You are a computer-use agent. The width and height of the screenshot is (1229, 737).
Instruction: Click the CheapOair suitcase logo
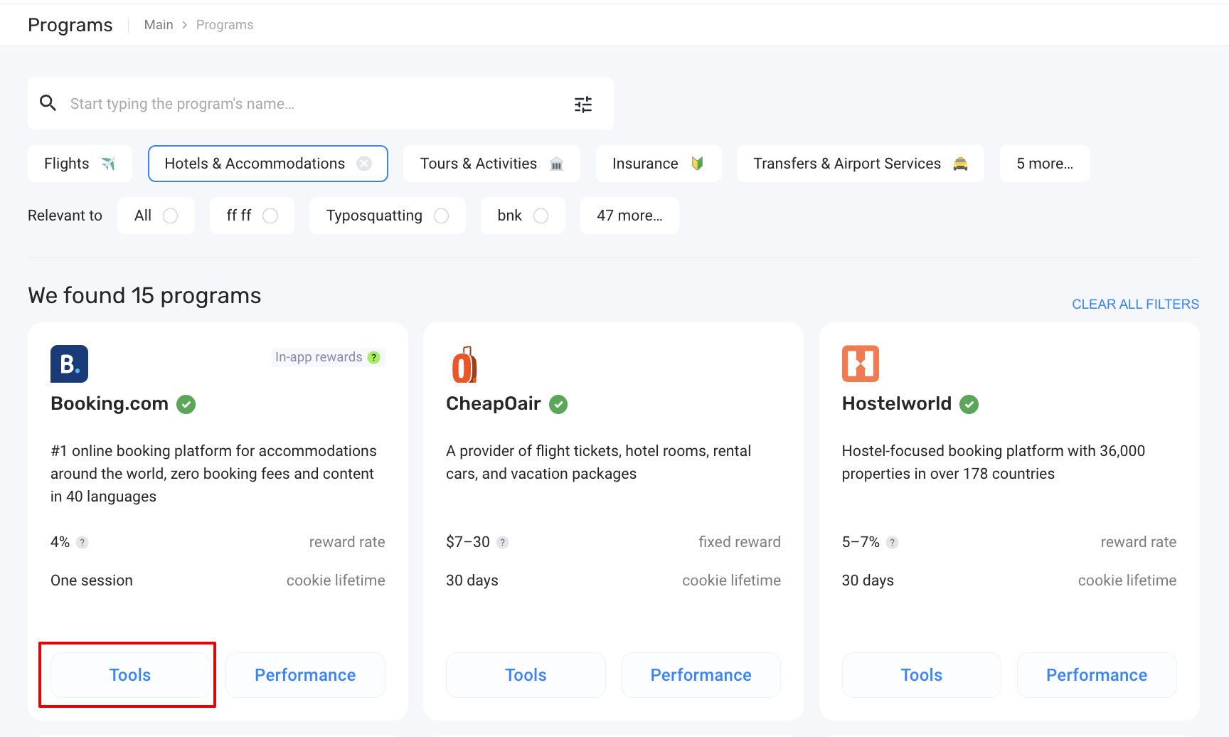click(464, 364)
